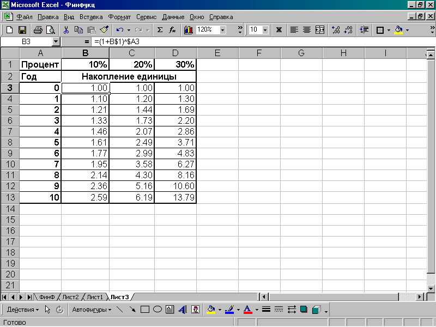Viewport: 436px width, 327px height.
Task: Insert WordArt blue A icon
Action: pyautogui.click(x=183, y=310)
